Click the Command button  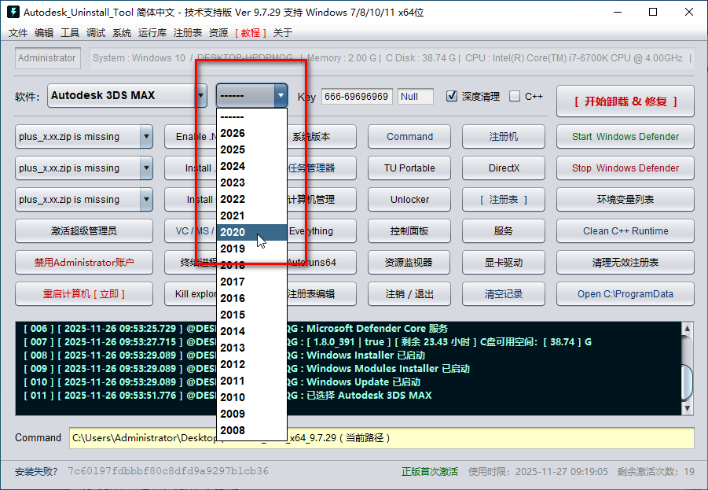[x=409, y=137]
